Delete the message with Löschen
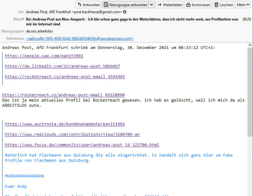Screen dimensions: 253x196 point(224,5)
